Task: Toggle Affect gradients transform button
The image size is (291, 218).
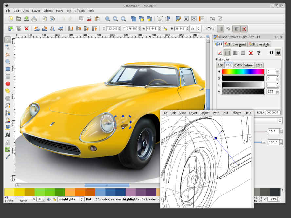Action: tap(236, 29)
